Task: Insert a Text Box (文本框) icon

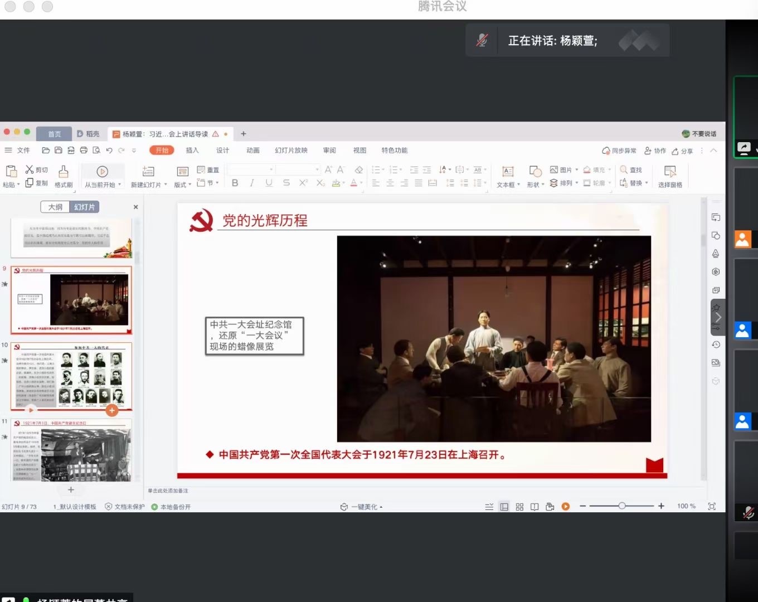Action: click(507, 172)
